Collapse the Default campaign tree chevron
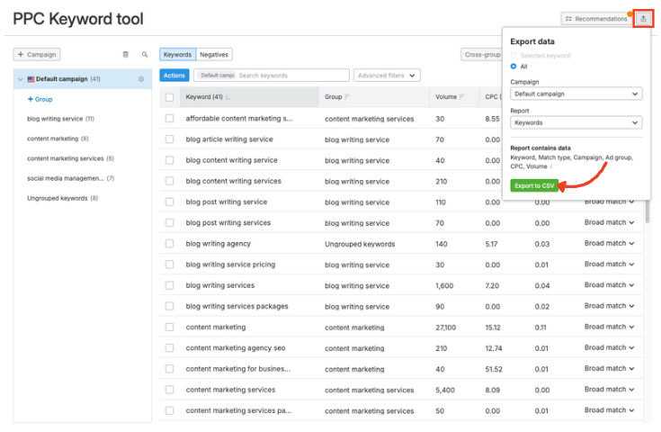 (x=21, y=79)
